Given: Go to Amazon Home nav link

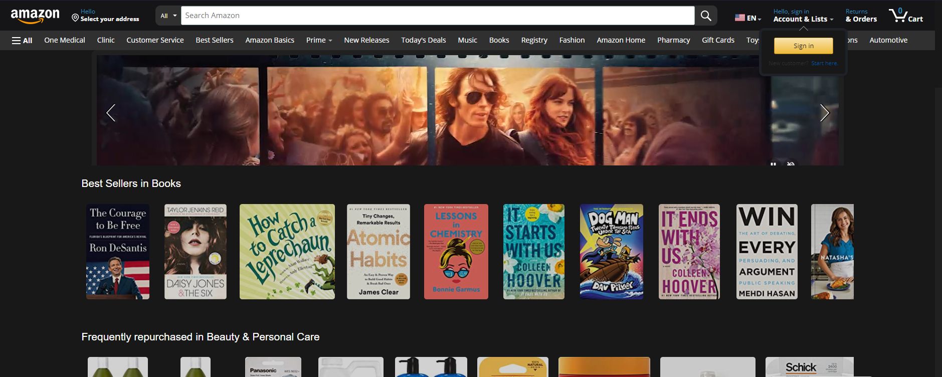Looking at the screenshot, I should point(621,40).
